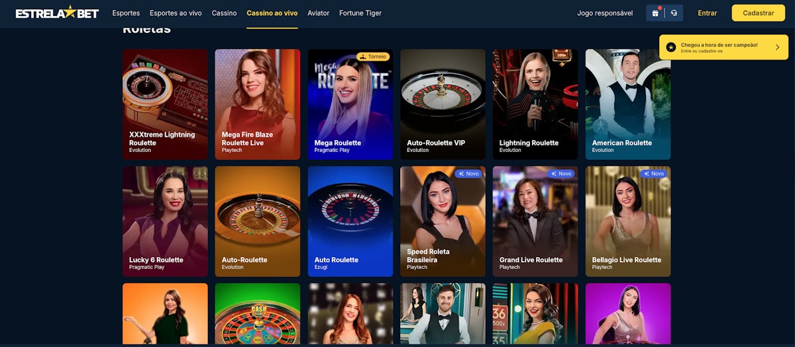This screenshot has height=347, width=795.
Task: Click the Cadastrar button
Action: click(x=759, y=13)
